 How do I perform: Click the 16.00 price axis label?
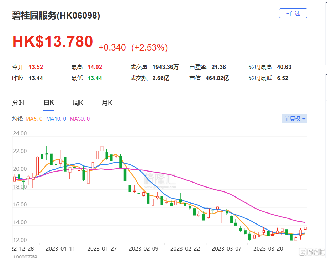coord(20,205)
